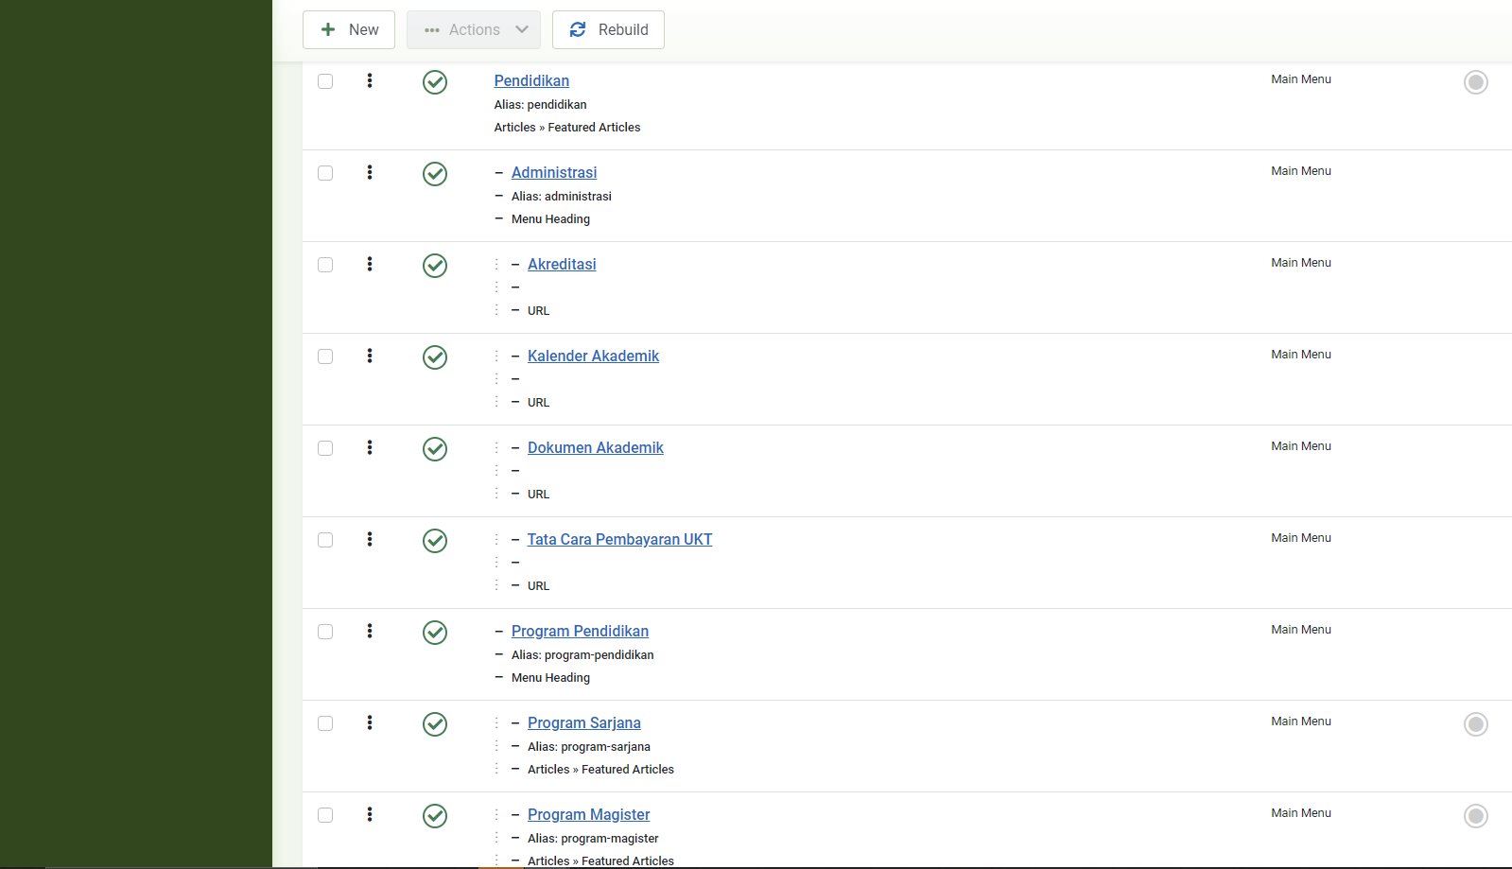The height and width of the screenshot is (869, 1512).
Task: Open the Actions dropdown
Action: pos(474,29)
